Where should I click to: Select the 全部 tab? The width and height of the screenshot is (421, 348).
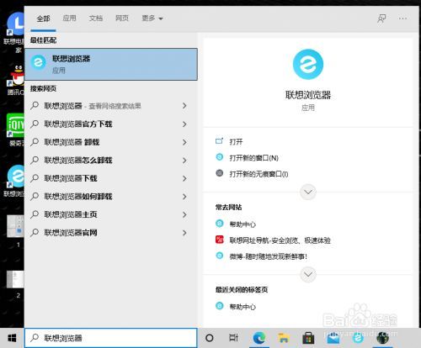click(x=43, y=18)
